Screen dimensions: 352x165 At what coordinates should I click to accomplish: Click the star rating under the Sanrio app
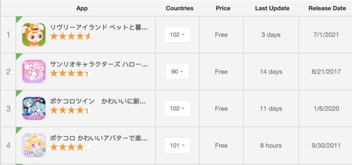(x=70, y=73)
